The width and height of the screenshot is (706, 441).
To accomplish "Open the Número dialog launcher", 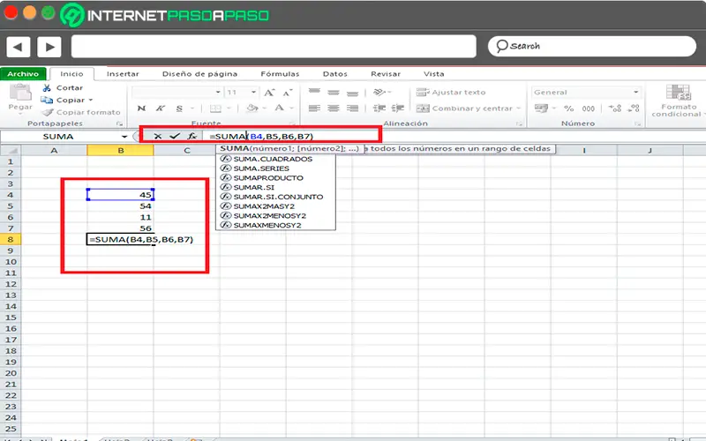I will click(x=637, y=123).
